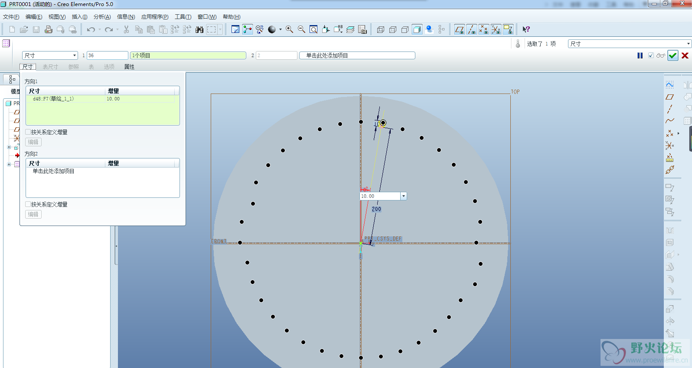692x368 pixels.
Task: Open the Layers icon in the toolbar
Action: (350, 29)
